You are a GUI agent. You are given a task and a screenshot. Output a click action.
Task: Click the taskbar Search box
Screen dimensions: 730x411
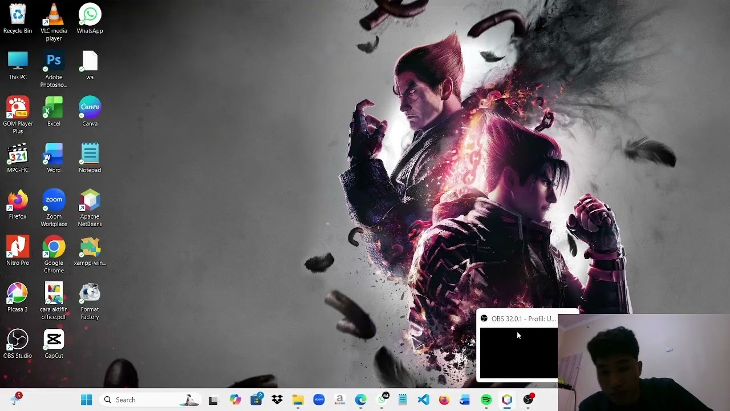click(151, 400)
